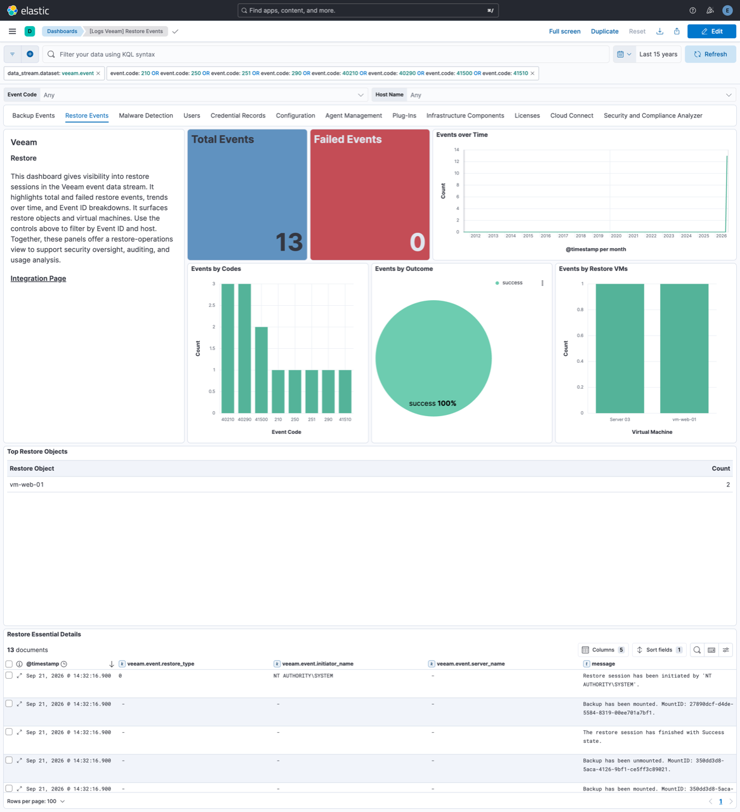Open the Columns selector
Viewport: 740px width, 812px height.
tap(604, 650)
